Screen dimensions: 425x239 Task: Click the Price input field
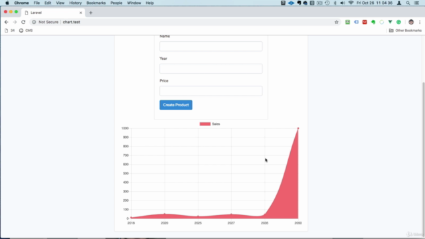[x=211, y=91]
